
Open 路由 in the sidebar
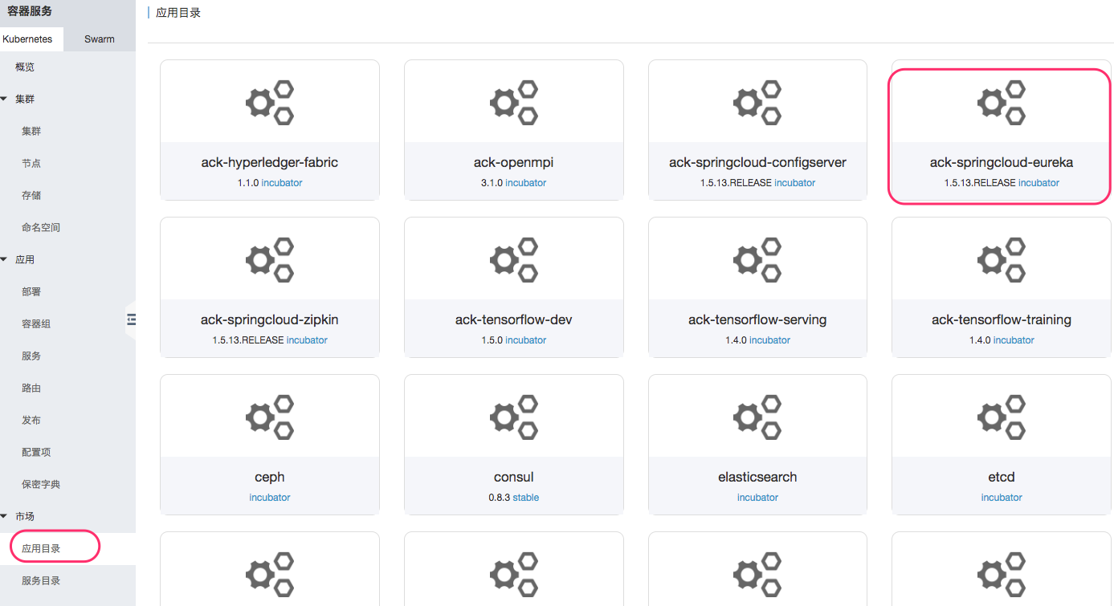[x=31, y=388]
